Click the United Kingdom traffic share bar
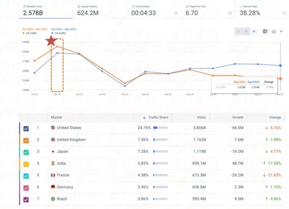Viewport: 289px width, 209px height. click(160, 140)
